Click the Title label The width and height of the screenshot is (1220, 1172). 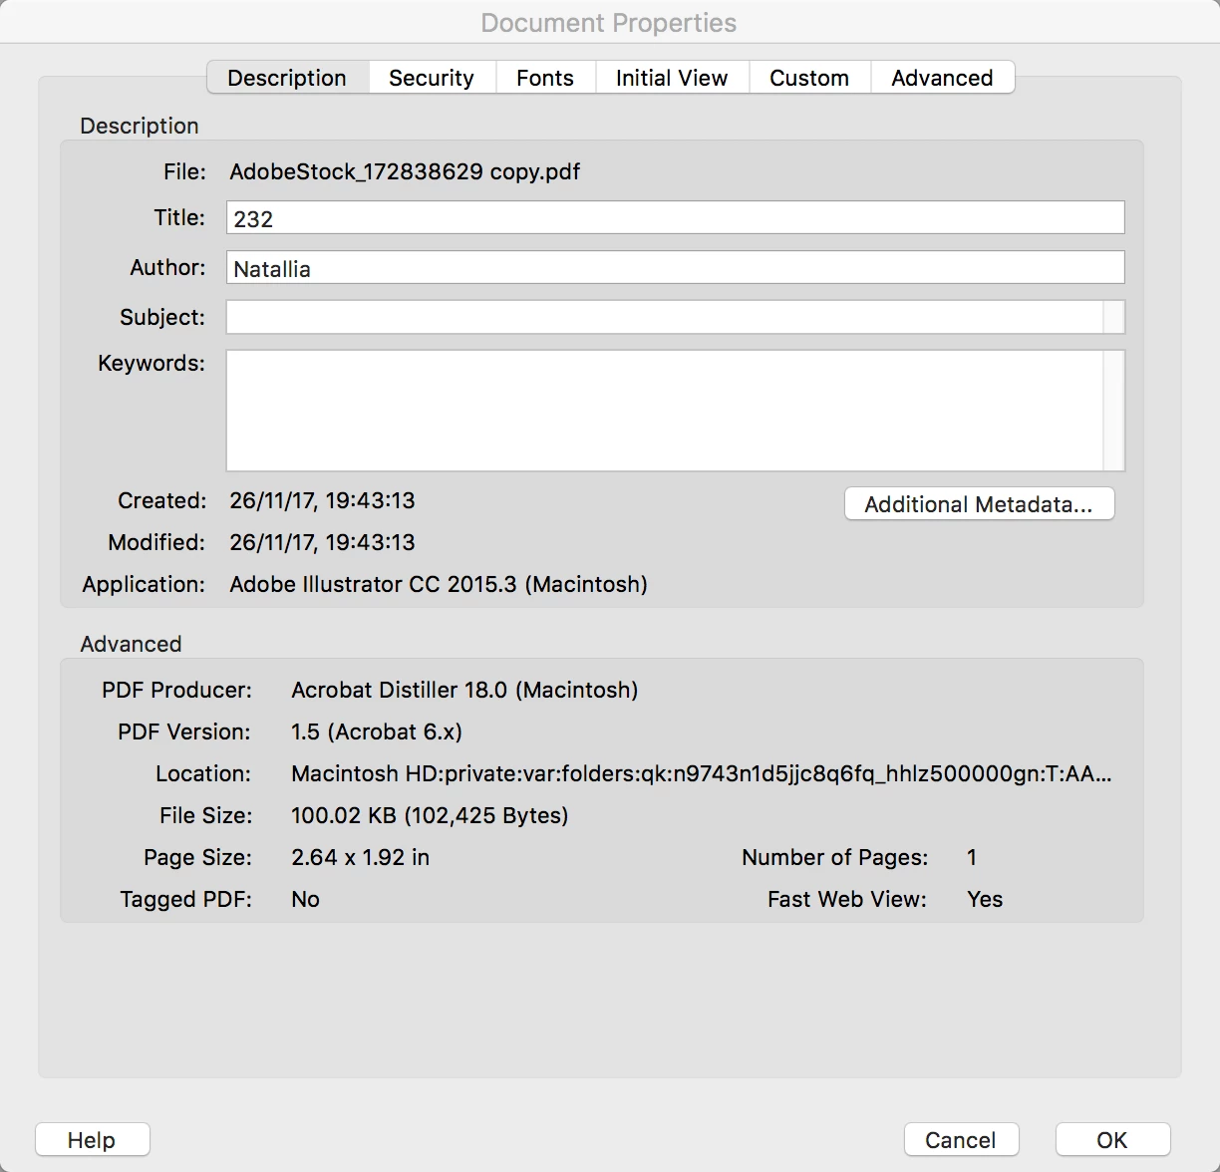tap(179, 217)
